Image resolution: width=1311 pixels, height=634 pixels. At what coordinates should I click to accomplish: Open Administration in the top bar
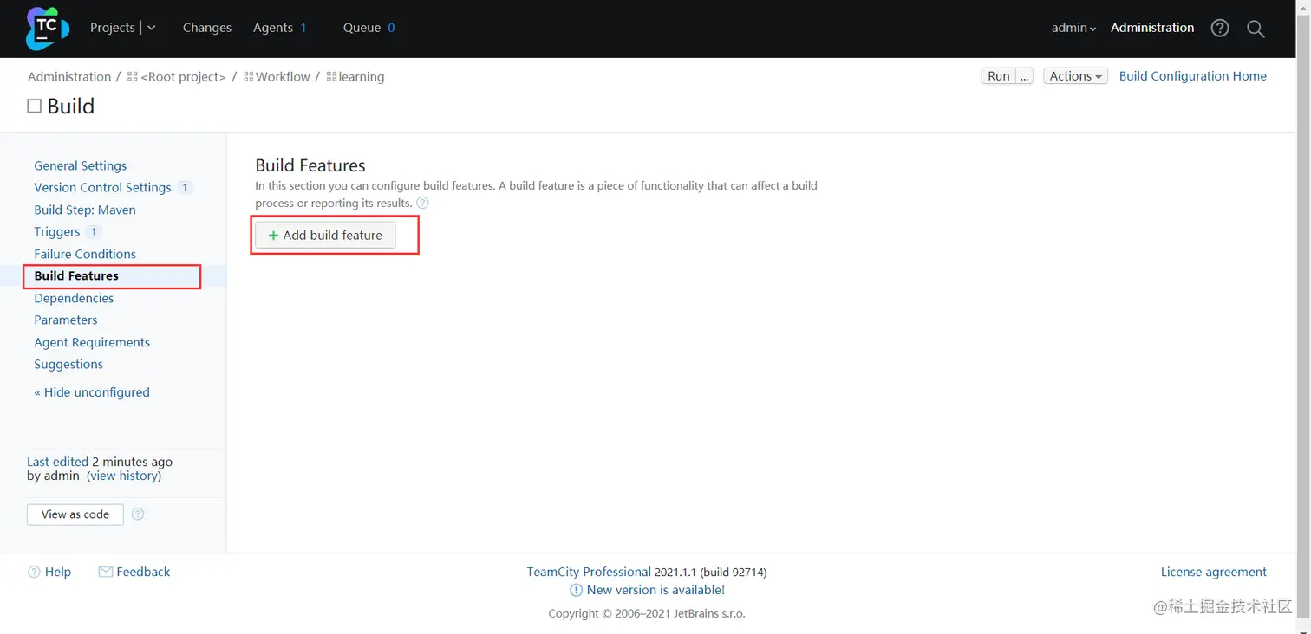click(x=1152, y=28)
